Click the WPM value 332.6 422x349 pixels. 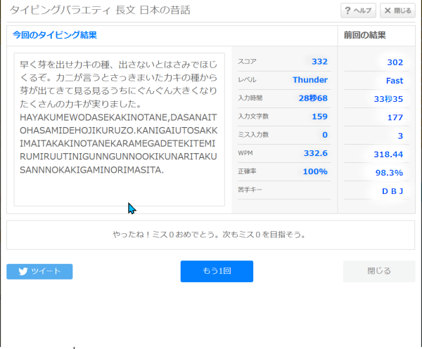(x=314, y=153)
